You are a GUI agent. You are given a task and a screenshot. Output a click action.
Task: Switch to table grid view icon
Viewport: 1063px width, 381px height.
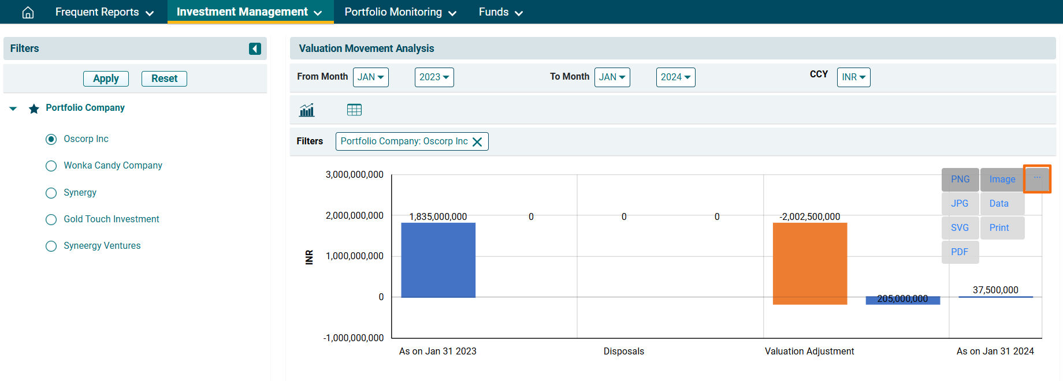click(x=354, y=110)
